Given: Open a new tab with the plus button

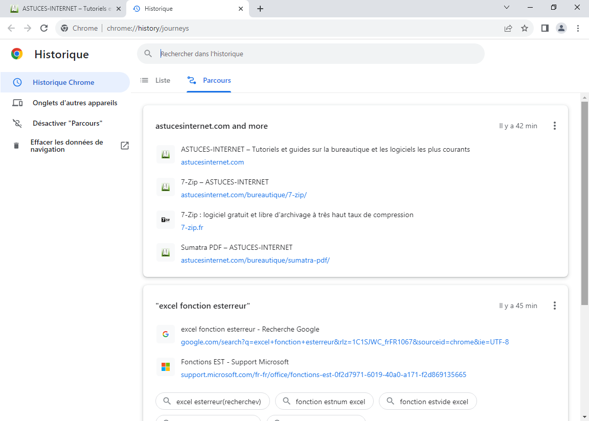Looking at the screenshot, I should tap(260, 9).
